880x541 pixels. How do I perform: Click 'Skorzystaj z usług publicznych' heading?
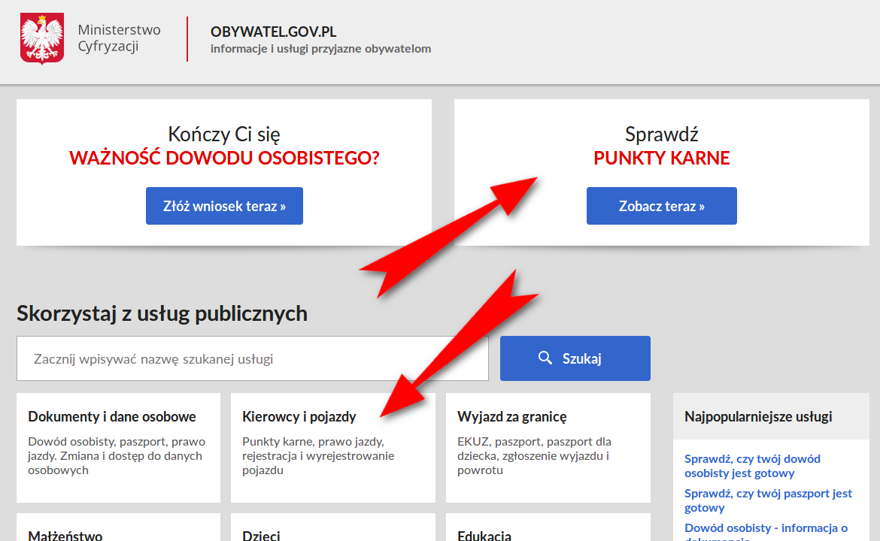click(162, 313)
